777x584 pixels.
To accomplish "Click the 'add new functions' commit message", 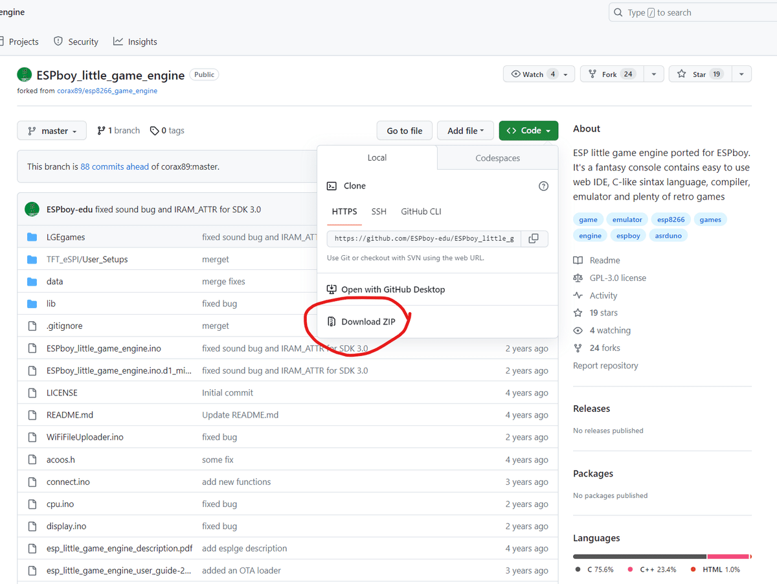I will pyautogui.click(x=236, y=482).
